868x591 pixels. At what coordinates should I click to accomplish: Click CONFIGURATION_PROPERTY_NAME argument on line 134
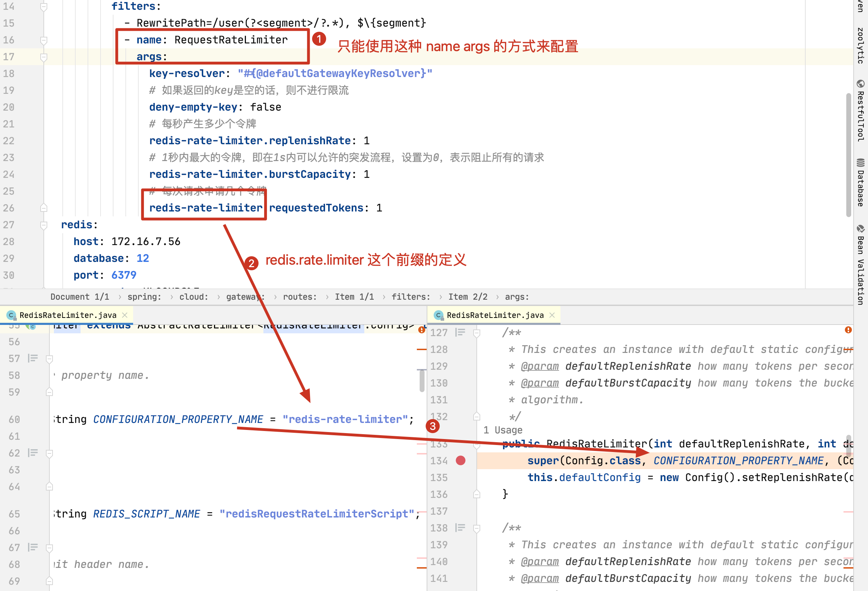(738, 461)
